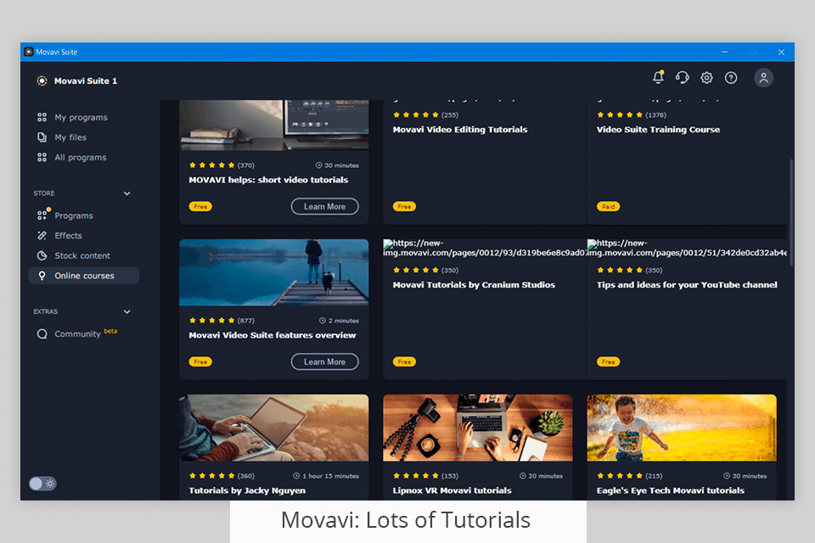Screen dimensions: 815x543
Task: Click title Tutorials by Jacky Nguyen
Action: pyautogui.click(x=247, y=490)
